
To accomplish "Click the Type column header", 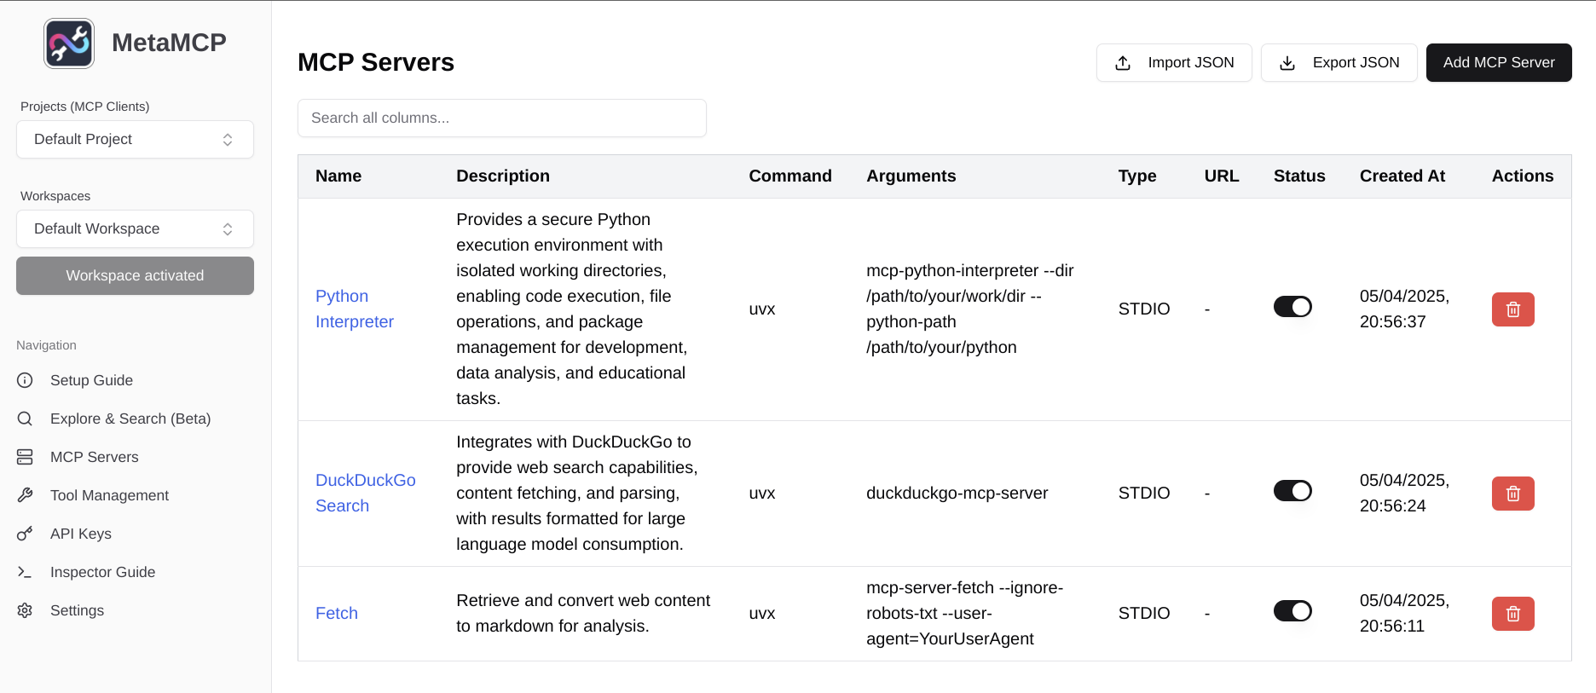I will (1137, 176).
